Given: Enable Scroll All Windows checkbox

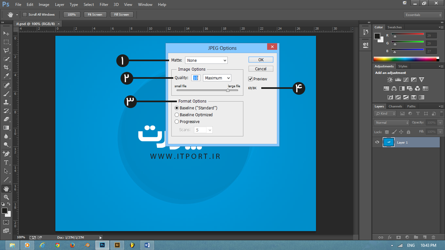Looking at the screenshot, I should pyautogui.click(x=25, y=15).
